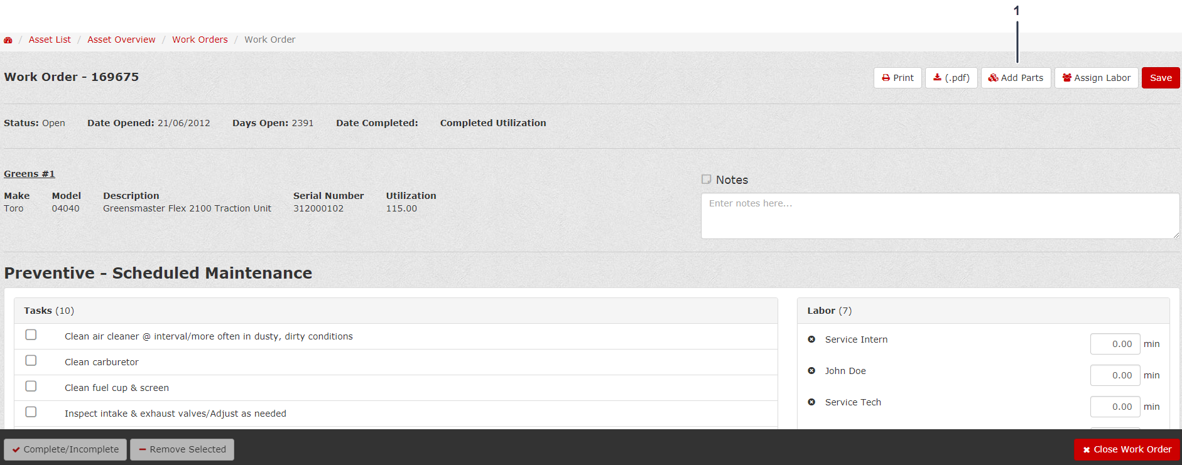Print the work order
The height and width of the screenshot is (465, 1182).
[897, 78]
